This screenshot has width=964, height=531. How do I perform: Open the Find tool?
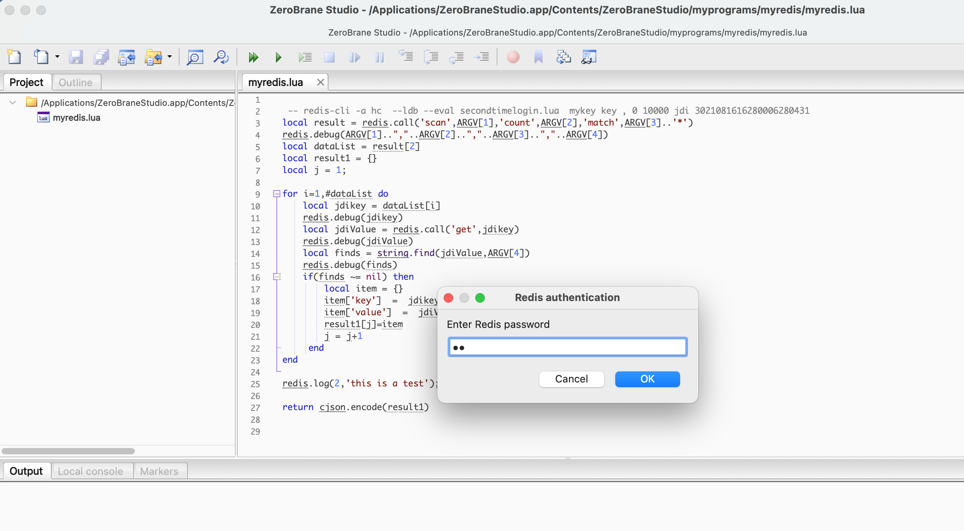click(x=195, y=57)
